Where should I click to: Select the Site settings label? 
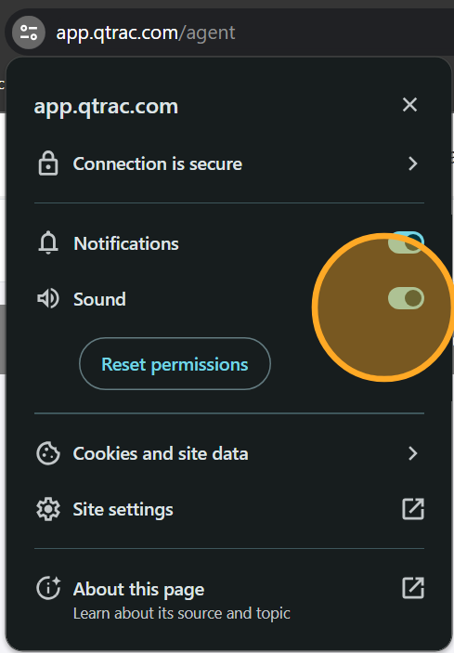click(123, 509)
